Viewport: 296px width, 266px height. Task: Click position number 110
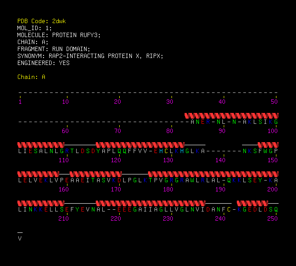click(x=64, y=160)
